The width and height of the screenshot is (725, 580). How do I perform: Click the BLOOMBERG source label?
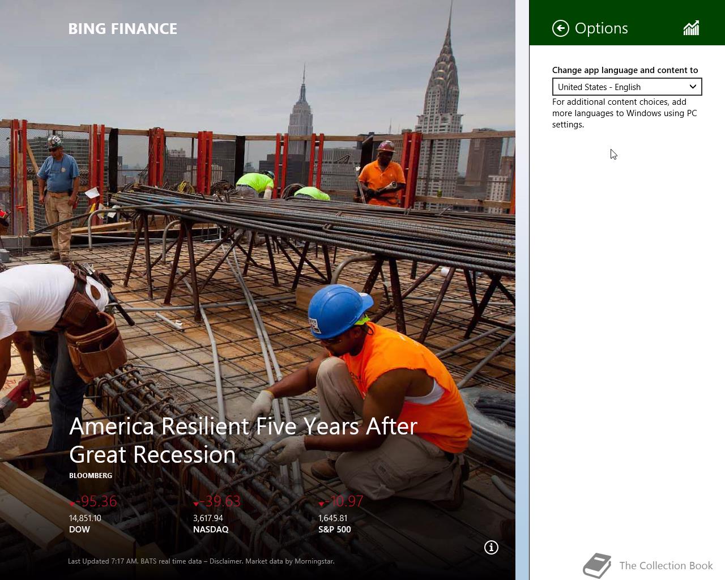pyautogui.click(x=91, y=476)
